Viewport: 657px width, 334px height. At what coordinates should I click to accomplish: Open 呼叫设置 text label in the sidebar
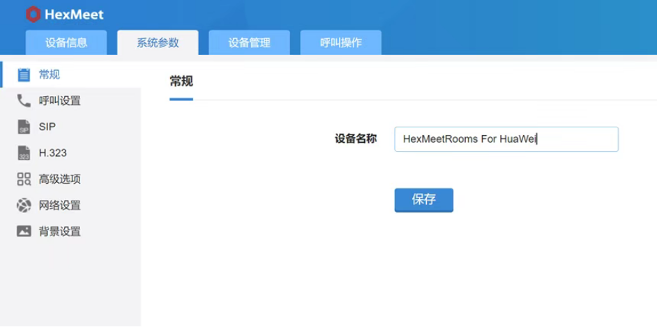60,101
